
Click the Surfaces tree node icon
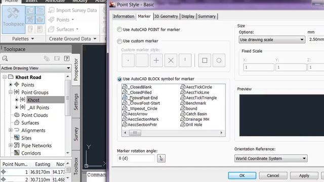click(17, 122)
